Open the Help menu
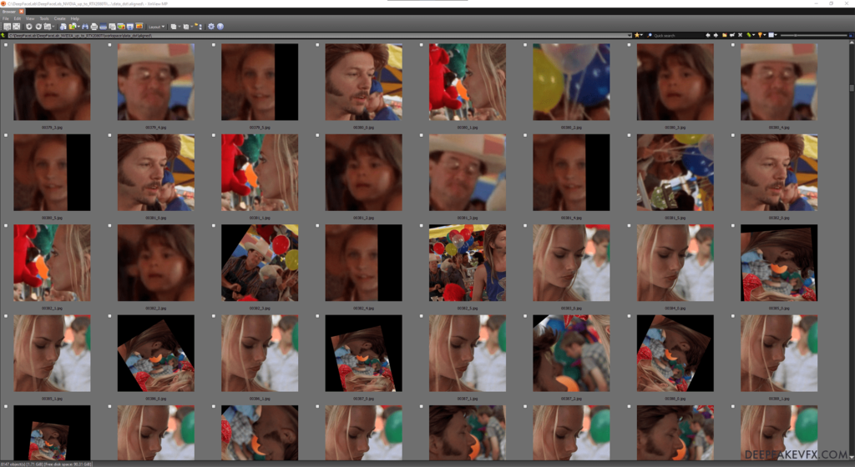Screen dimensions: 855x467 pyautogui.click(x=74, y=18)
